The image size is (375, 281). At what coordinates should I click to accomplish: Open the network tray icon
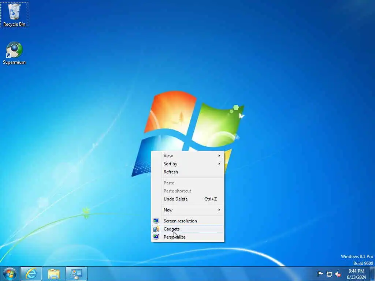click(329, 274)
